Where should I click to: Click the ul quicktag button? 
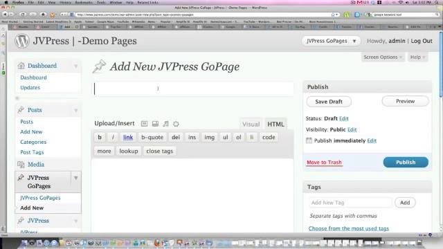click(x=226, y=137)
